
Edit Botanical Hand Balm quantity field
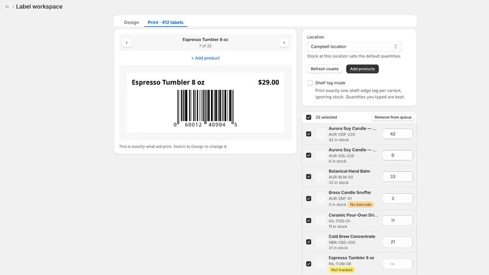(397, 177)
